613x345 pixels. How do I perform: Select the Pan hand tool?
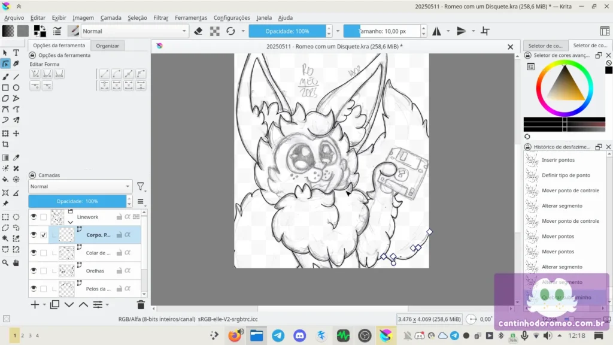click(x=16, y=263)
